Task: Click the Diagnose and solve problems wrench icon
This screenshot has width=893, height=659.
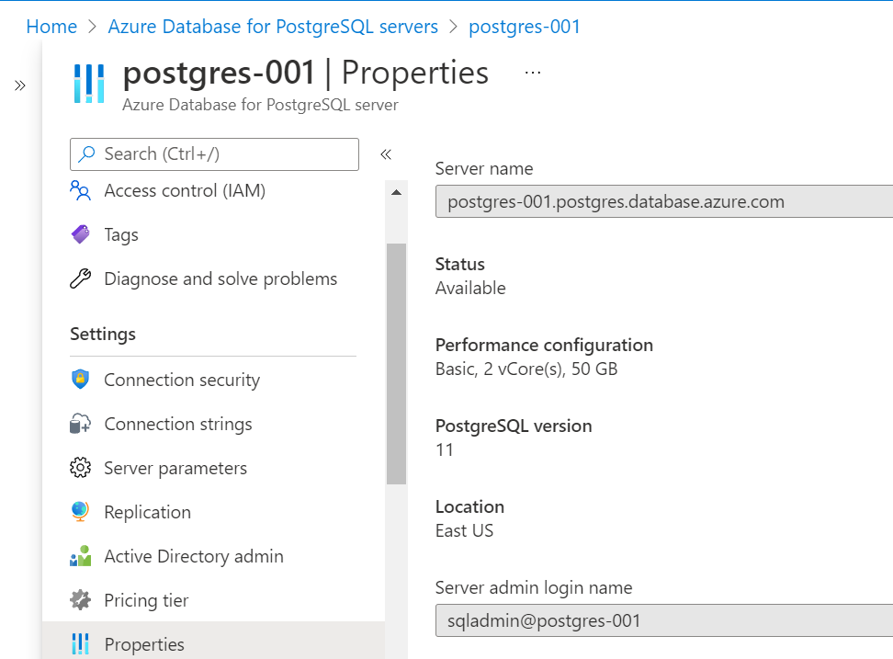Action: point(81,279)
